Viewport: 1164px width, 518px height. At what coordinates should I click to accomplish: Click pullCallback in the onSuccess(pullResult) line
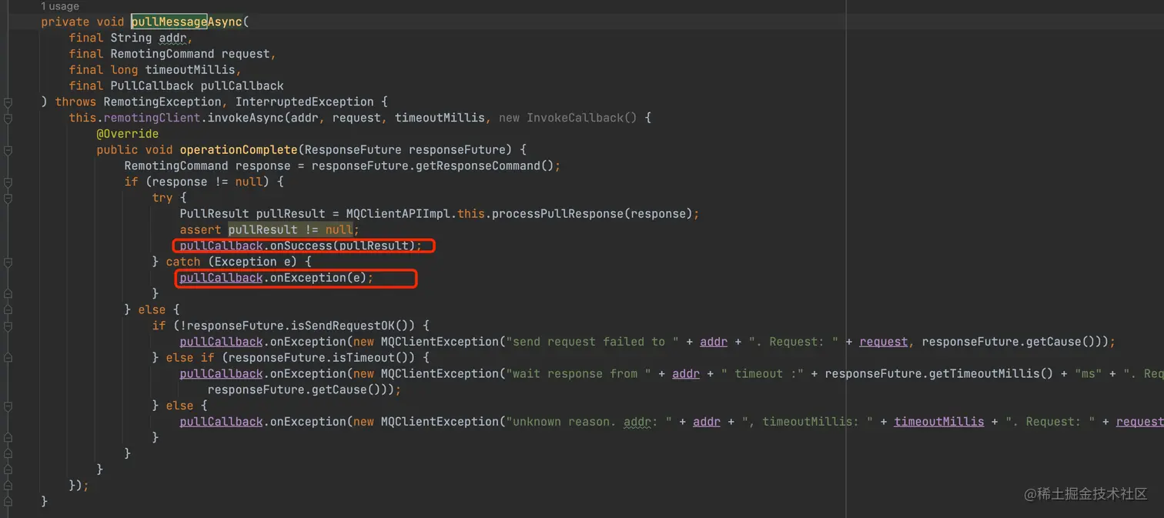click(222, 246)
